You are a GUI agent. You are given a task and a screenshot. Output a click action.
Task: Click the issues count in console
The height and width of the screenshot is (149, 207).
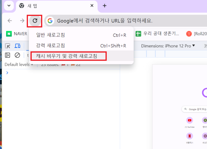61,65
